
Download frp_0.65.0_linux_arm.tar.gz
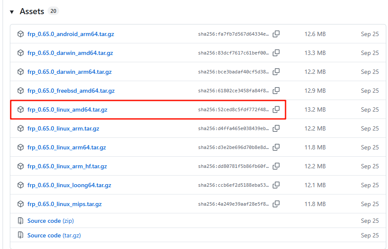click(x=63, y=128)
